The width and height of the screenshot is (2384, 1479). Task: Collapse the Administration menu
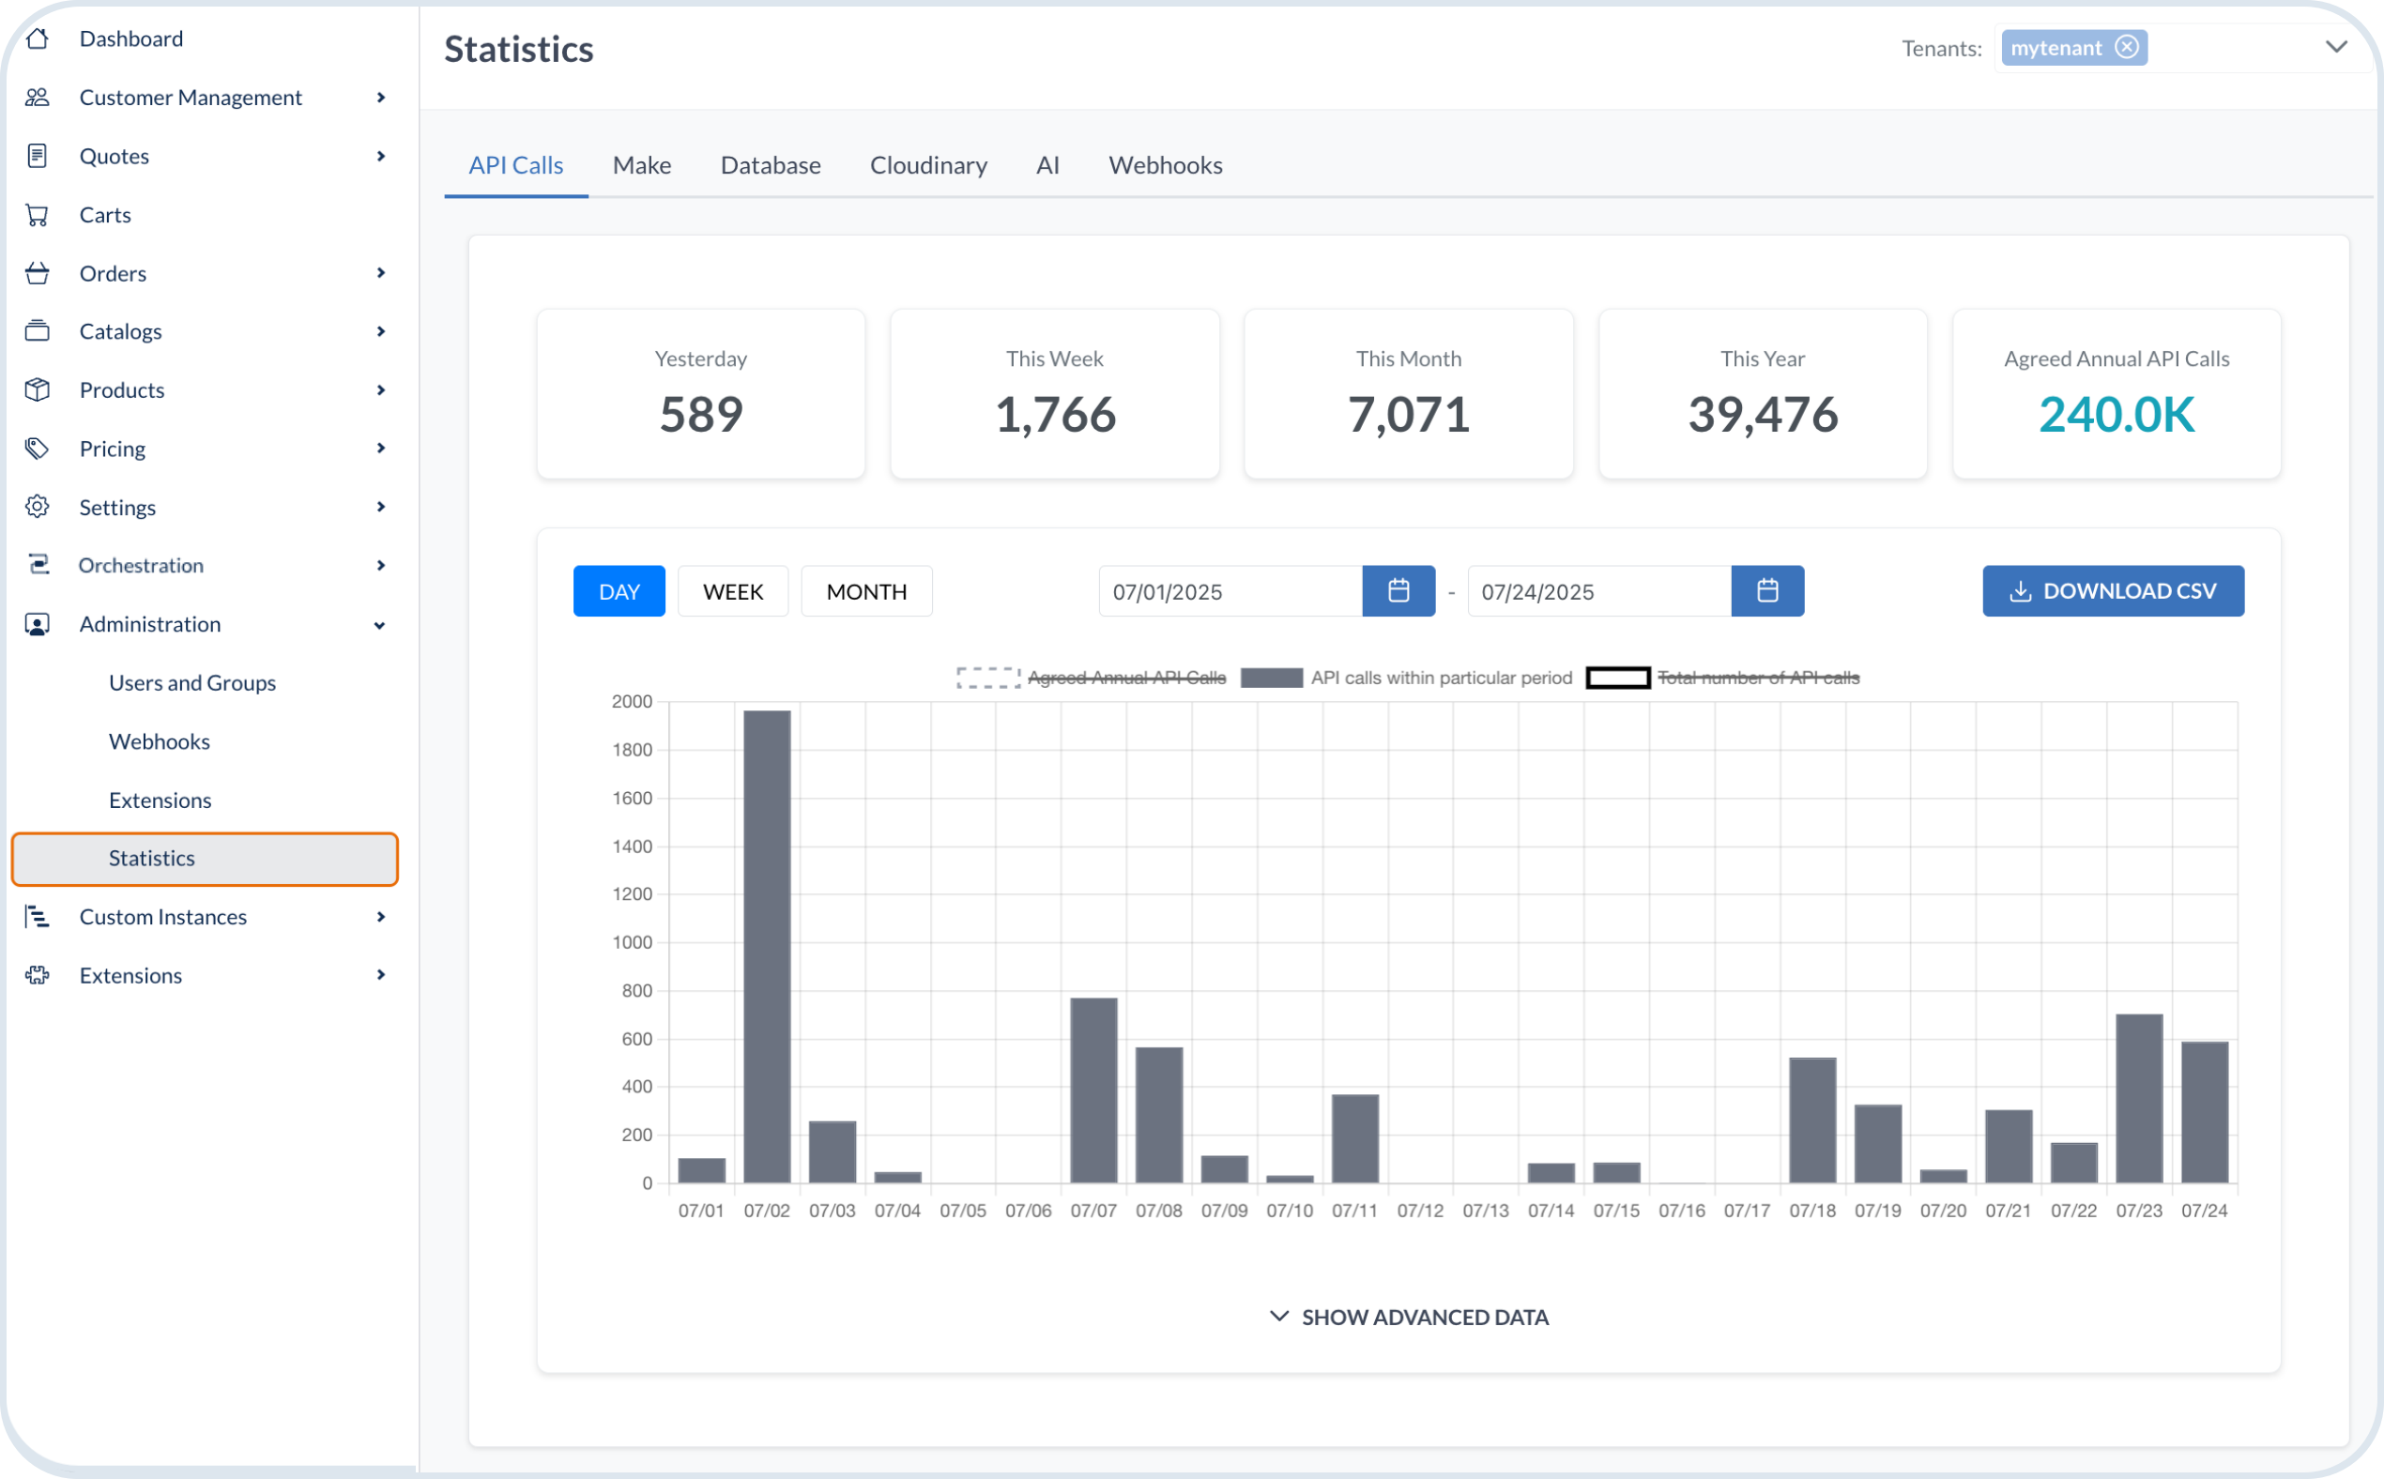point(379,625)
